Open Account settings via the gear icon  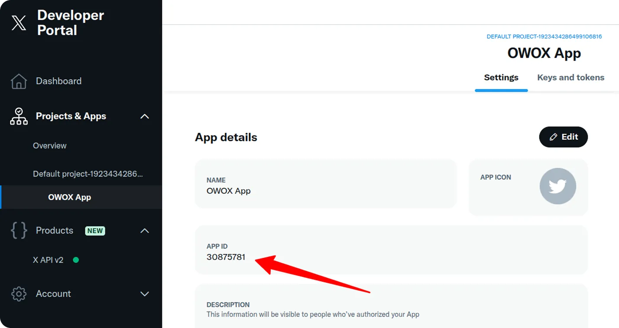click(x=18, y=293)
